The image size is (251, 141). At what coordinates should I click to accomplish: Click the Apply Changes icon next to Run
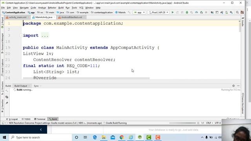pos(177,12)
